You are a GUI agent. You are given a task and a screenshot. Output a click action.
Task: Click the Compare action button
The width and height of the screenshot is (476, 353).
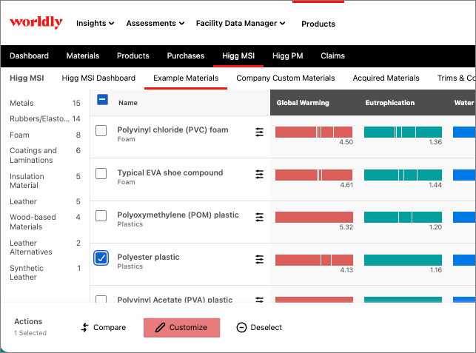[103, 327]
